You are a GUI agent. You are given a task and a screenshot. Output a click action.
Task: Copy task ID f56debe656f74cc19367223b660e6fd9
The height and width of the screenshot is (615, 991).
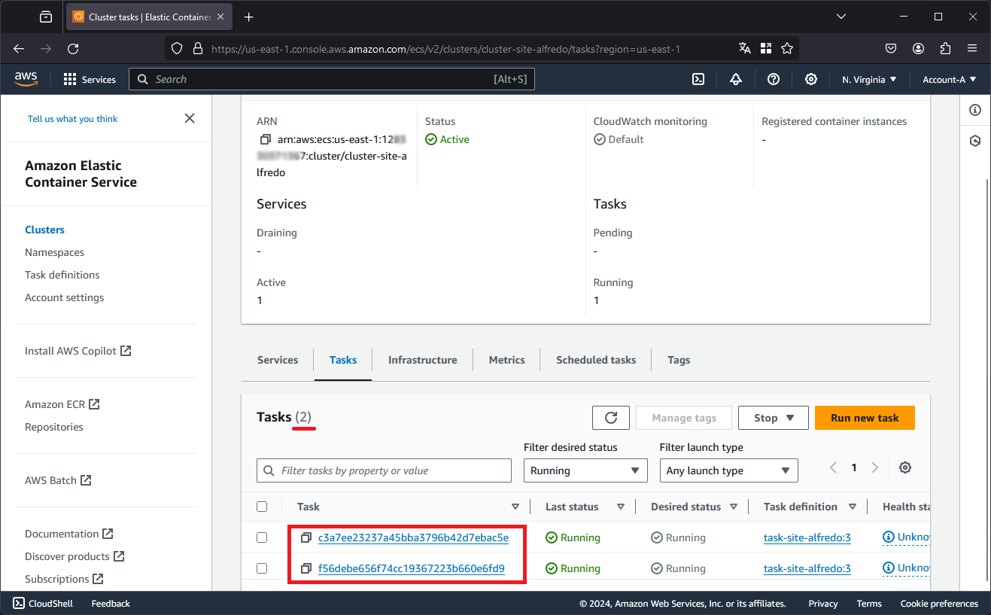click(306, 568)
